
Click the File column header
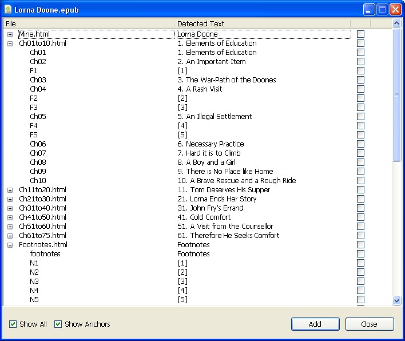(x=89, y=24)
